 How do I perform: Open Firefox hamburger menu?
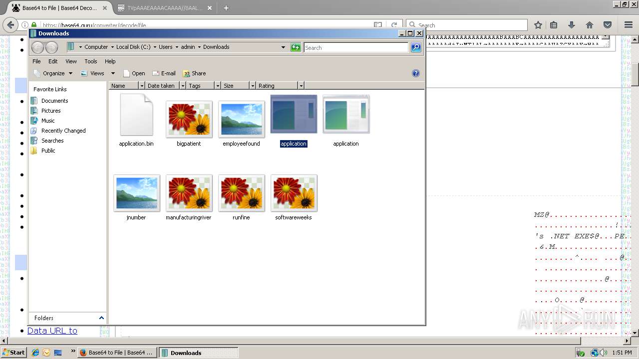[x=629, y=25]
